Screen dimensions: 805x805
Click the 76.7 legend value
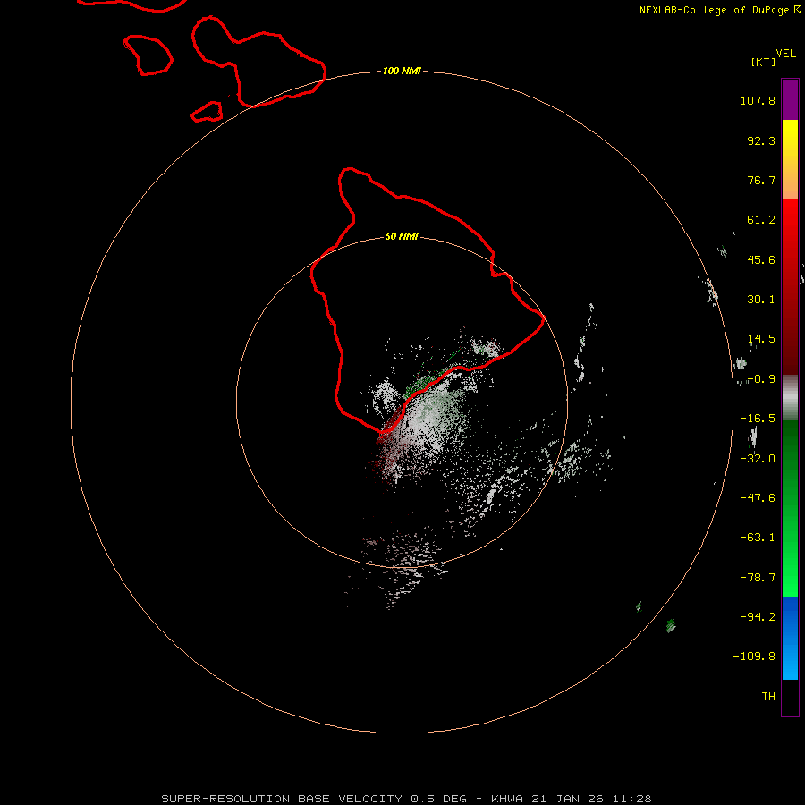pyautogui.click(x=761, y=180)
